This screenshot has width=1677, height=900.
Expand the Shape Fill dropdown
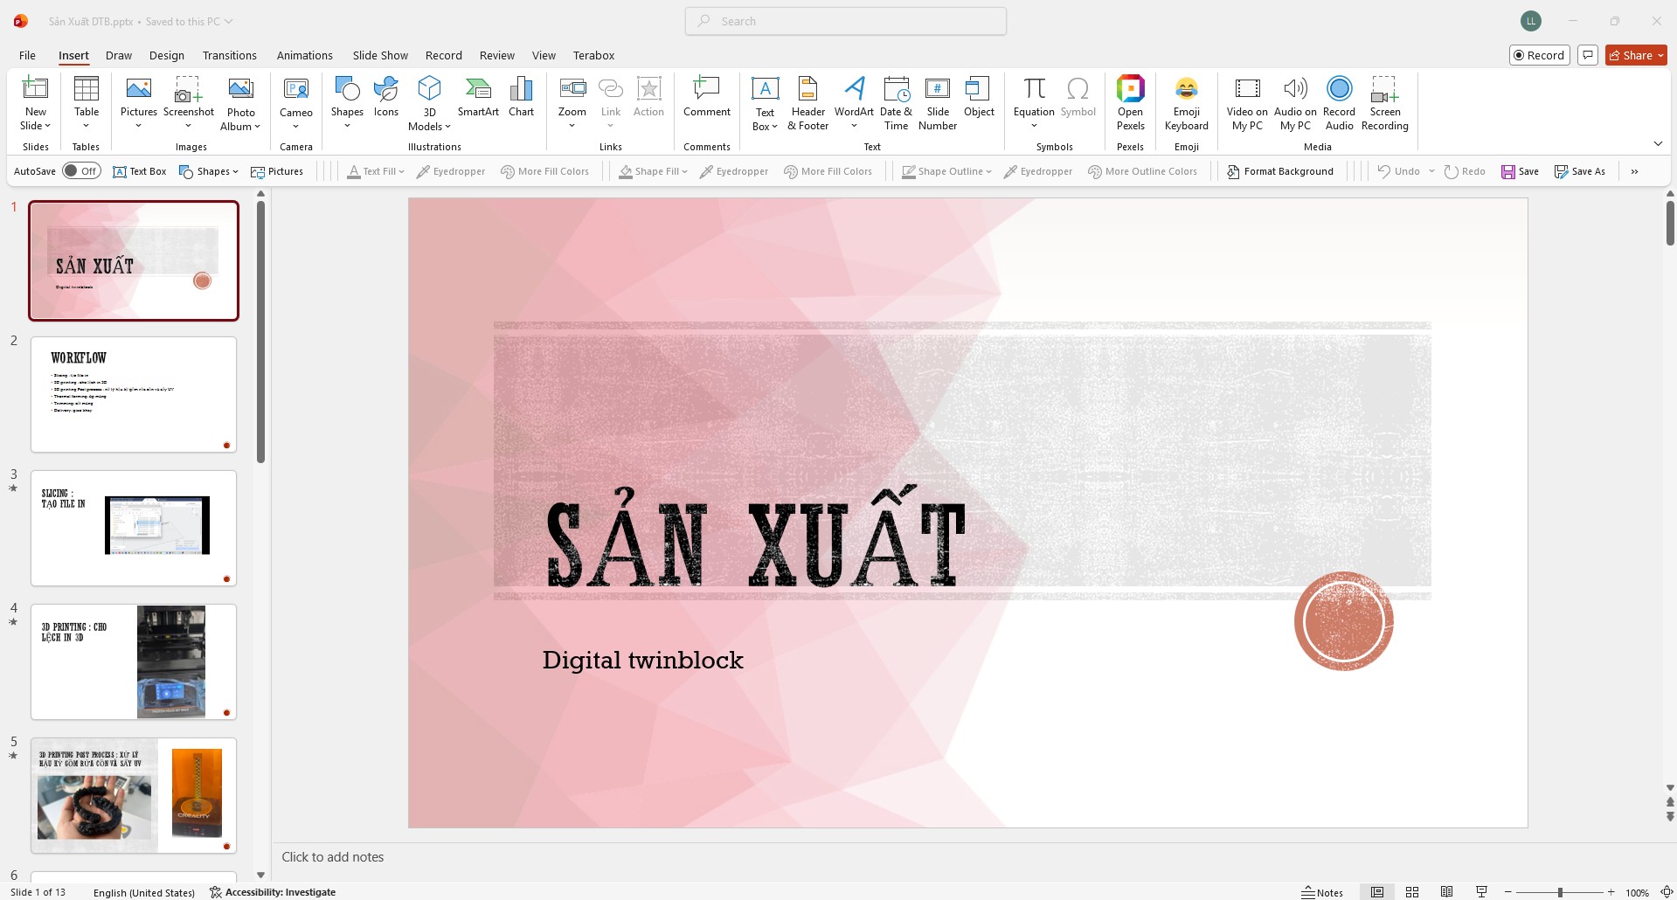pyautogui.click(x=684, y=171)
